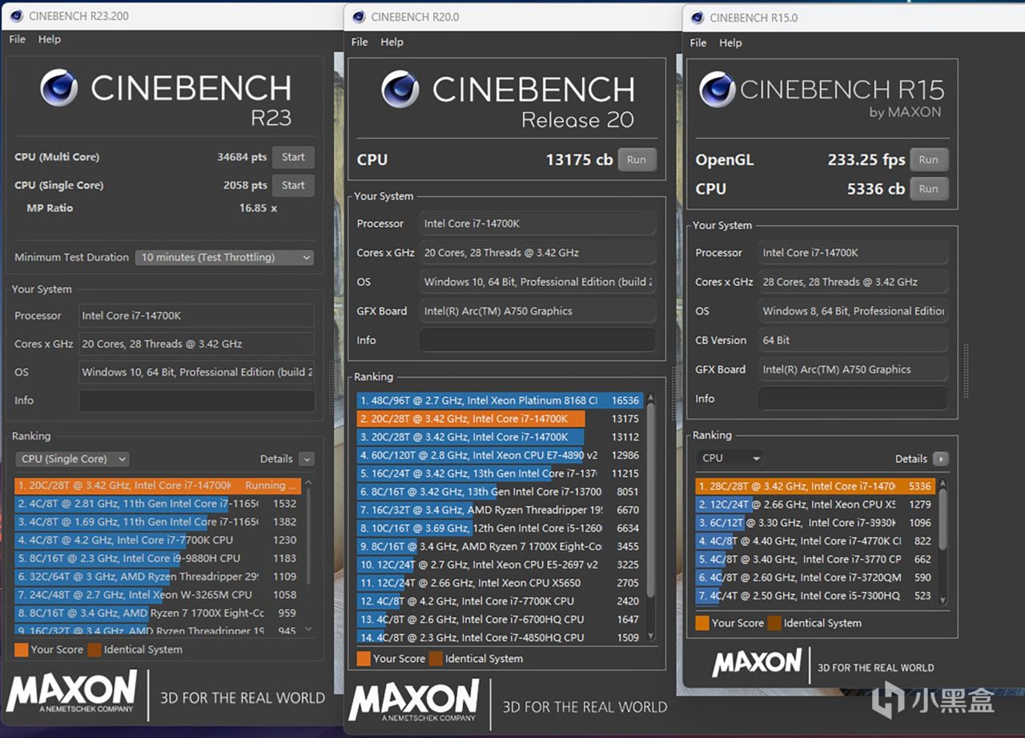Screen dimensions: 1025x738
Task: Select the Core i7-4770K row in R15 ranking
Action: [815, 541]
